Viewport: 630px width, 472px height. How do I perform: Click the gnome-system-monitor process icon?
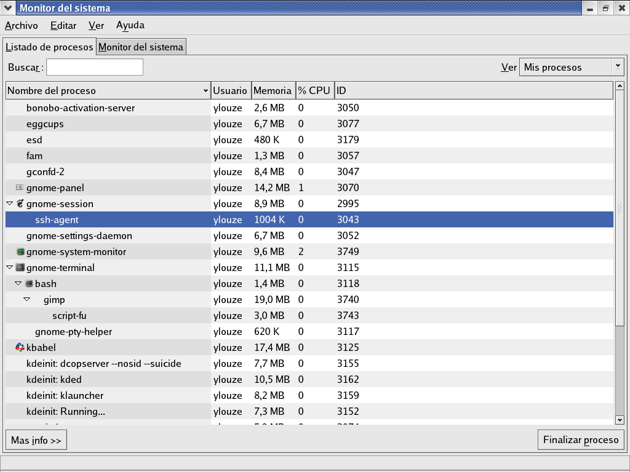coord(20,251)
